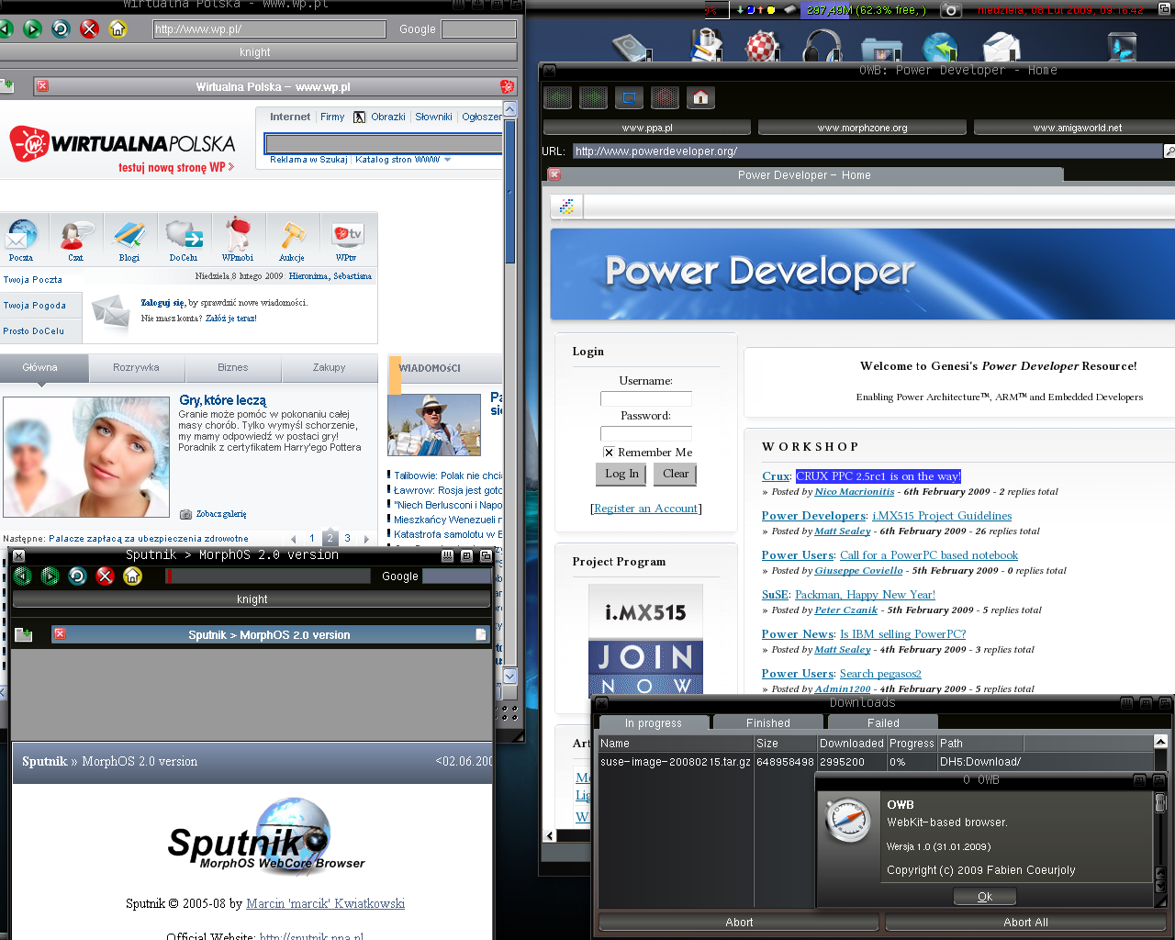Open the Register an Account link

pyautogui.click(x=646, y=509)
